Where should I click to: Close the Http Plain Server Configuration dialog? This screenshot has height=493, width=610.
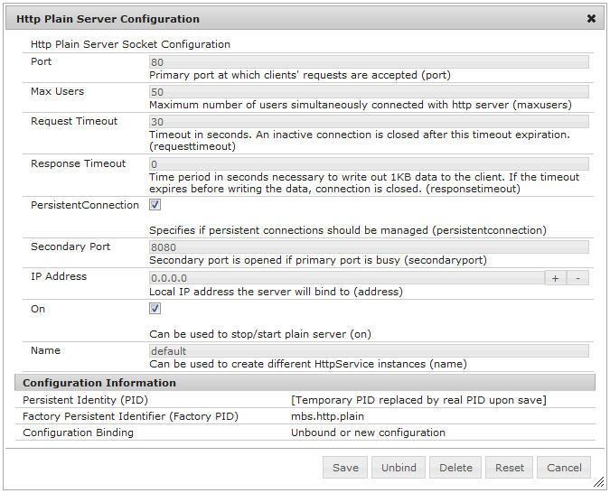[591, 18]
